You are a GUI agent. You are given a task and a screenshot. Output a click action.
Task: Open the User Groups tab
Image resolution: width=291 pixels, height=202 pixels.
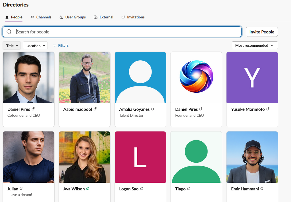[x=72, y=17]
